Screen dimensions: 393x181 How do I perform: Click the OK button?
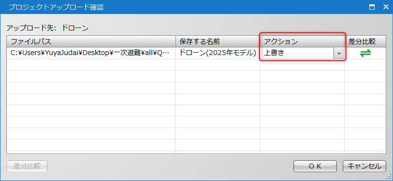click(315, 166)
